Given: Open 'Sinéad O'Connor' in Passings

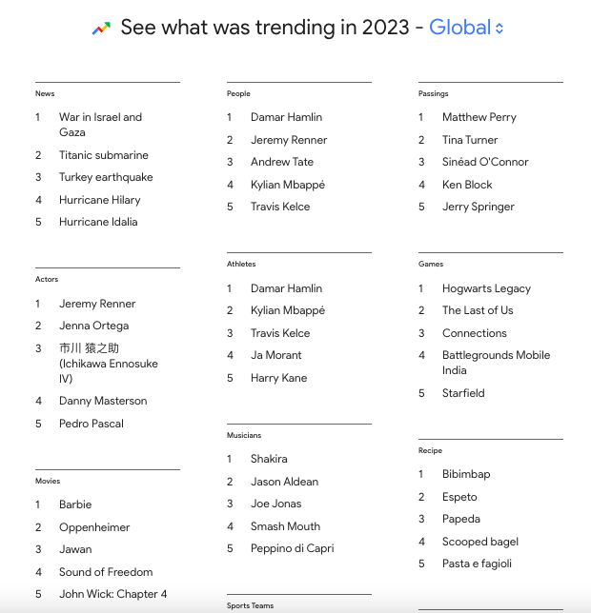Looking at the screenshot, I should point(485,162).
